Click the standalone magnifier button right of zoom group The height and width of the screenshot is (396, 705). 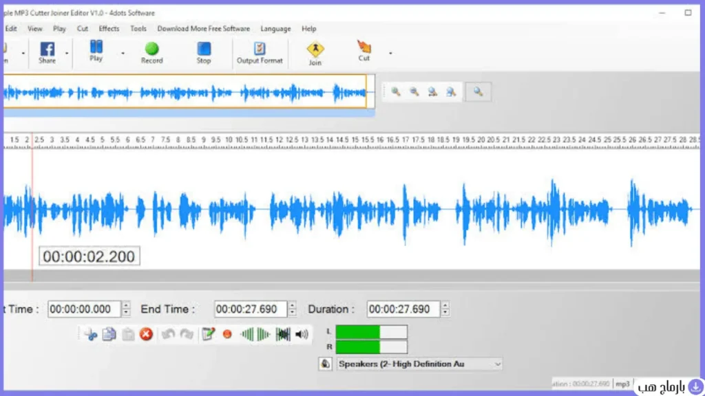478,92
